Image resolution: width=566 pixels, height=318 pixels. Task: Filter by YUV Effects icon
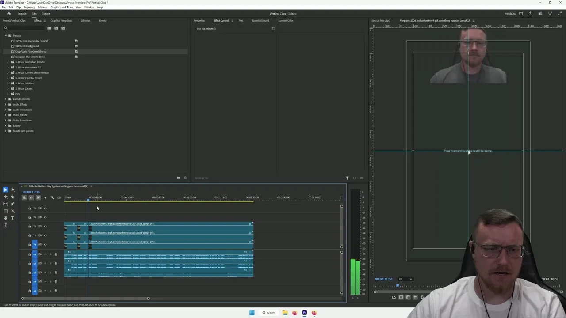coord(63,28)
